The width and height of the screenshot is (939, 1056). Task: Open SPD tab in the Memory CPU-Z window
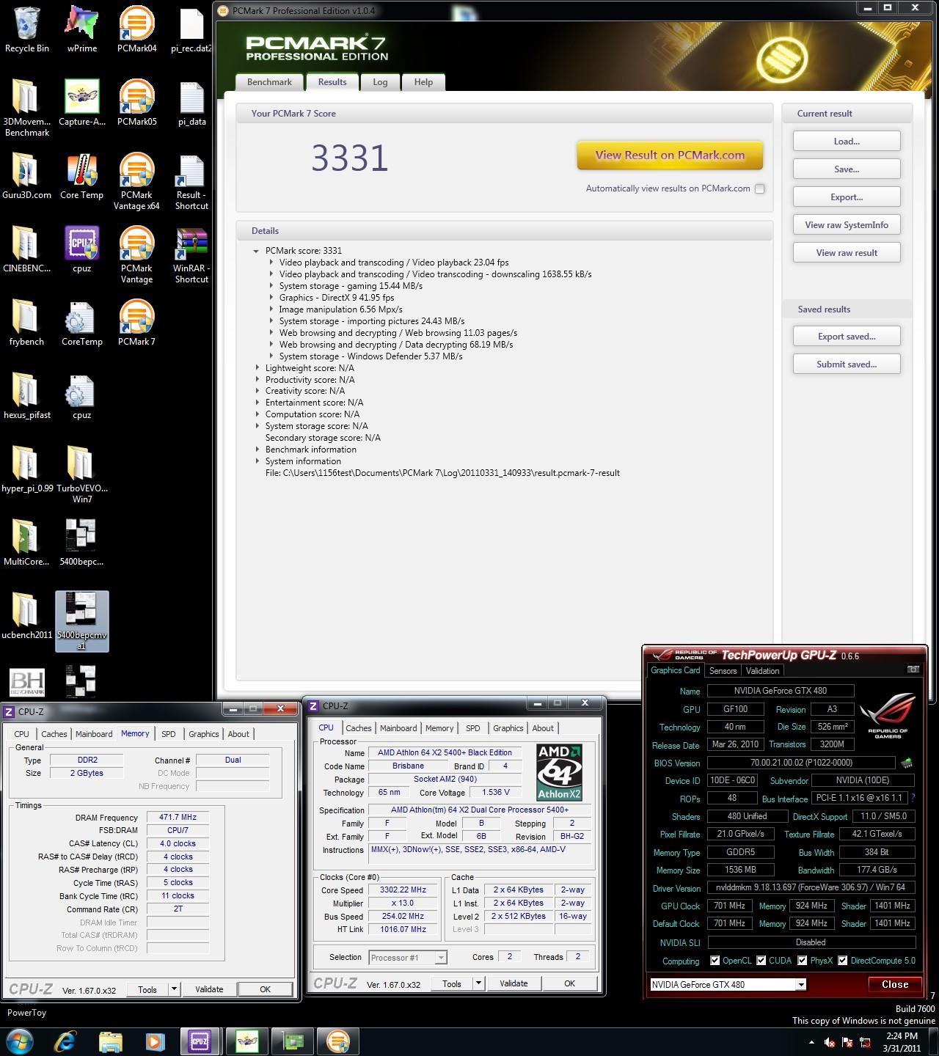[x=169, y=734]
